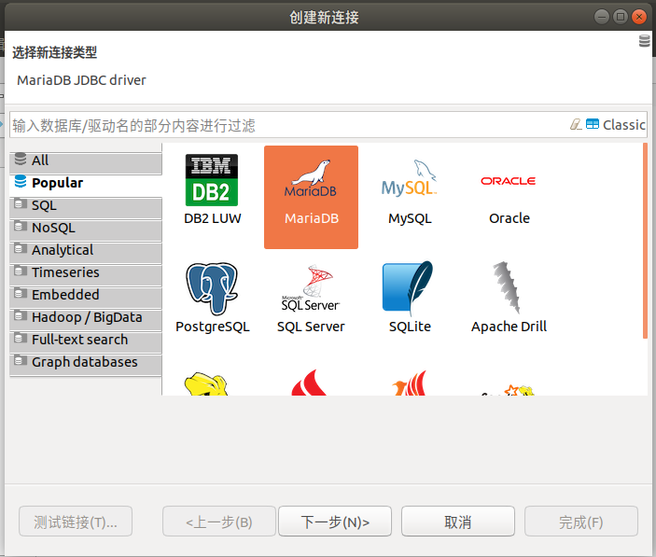This screenshot has width=656, height=557.
Task: Click the eraser icon to clear filter
Action: pos(575,125)
